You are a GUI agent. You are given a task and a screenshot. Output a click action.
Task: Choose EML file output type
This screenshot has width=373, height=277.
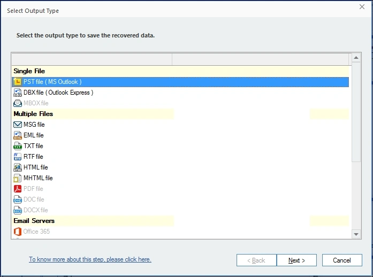tap(180, 135)
